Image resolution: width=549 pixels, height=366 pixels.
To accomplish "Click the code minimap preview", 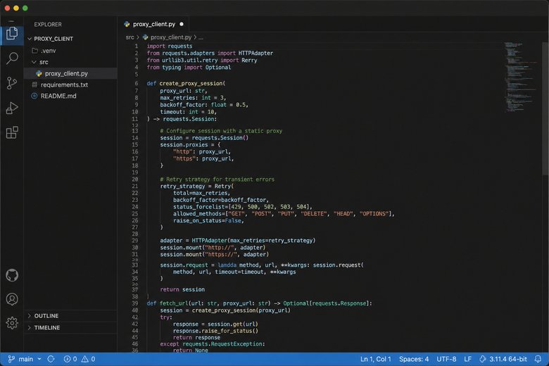I will coord(521,77).
